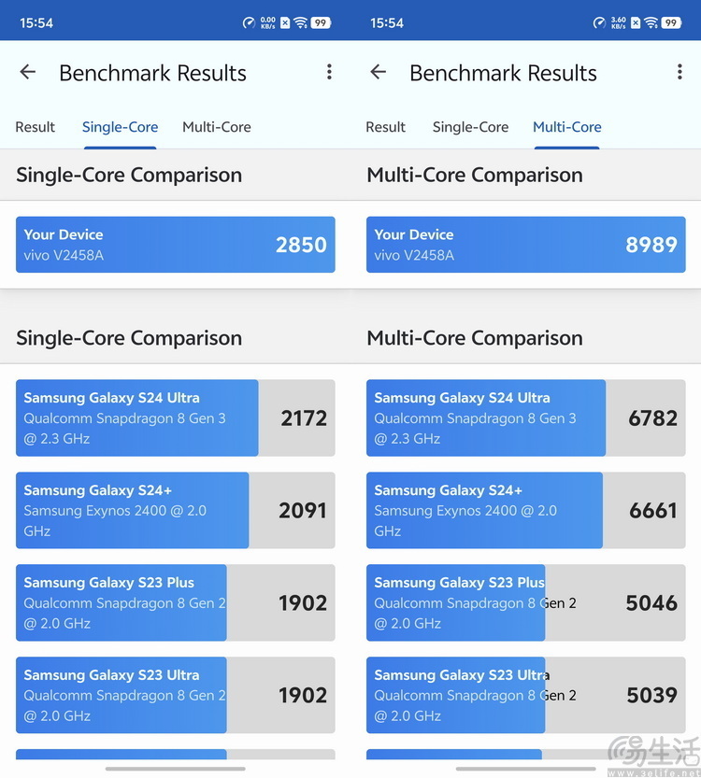Select Galaxy S23 Plus single-core entry 1902
Image resolution: width=701 pixels, height=778 pixels.
pos(176,602)
